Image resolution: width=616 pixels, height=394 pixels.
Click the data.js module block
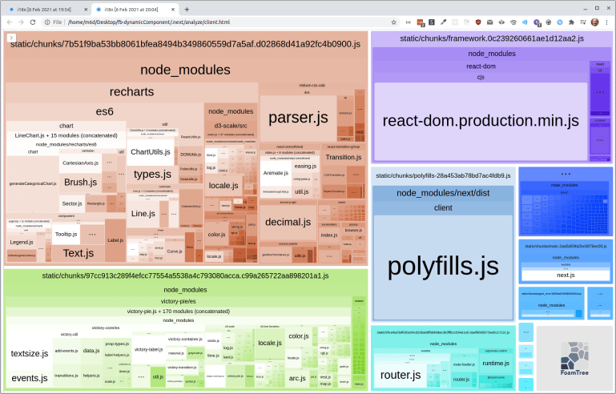91,351
